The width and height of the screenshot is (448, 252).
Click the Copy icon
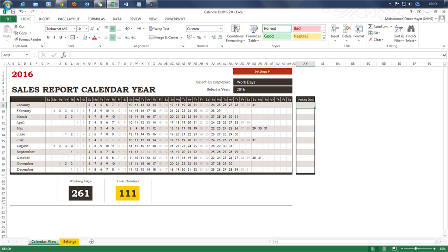pyautogui.click(x=16, y=33)
